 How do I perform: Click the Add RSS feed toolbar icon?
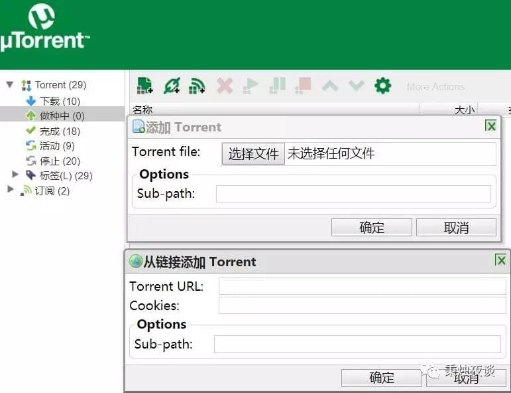(x=197, y=86)
